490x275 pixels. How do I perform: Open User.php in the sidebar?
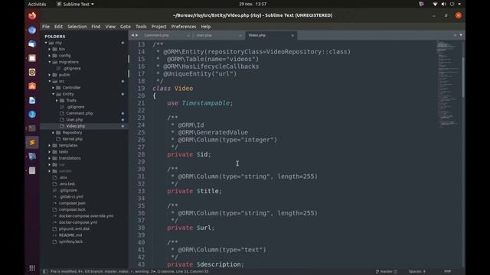click(x=74, y=120)
